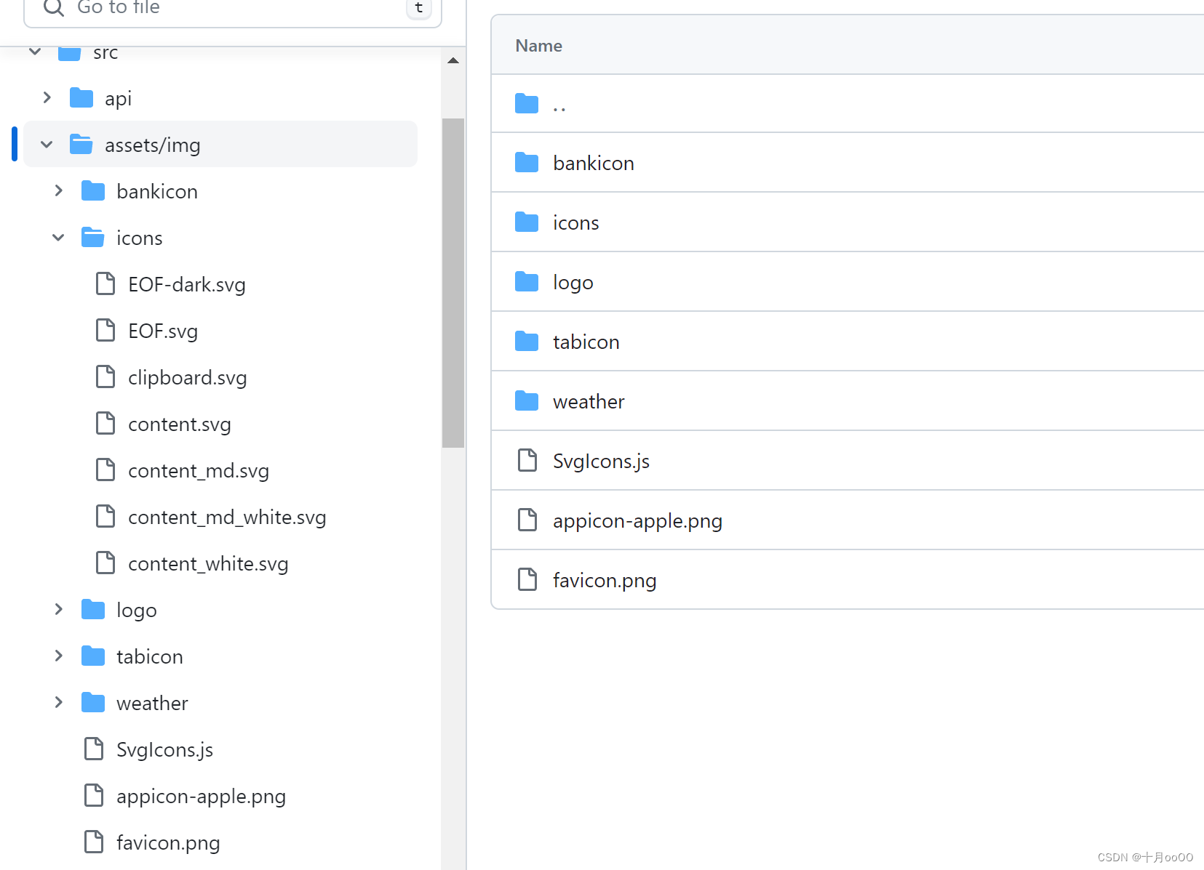Click the favicon.png file icon in file list
Image resolution: width=1204 pixels, height=870 pixels.
point(527,580)
